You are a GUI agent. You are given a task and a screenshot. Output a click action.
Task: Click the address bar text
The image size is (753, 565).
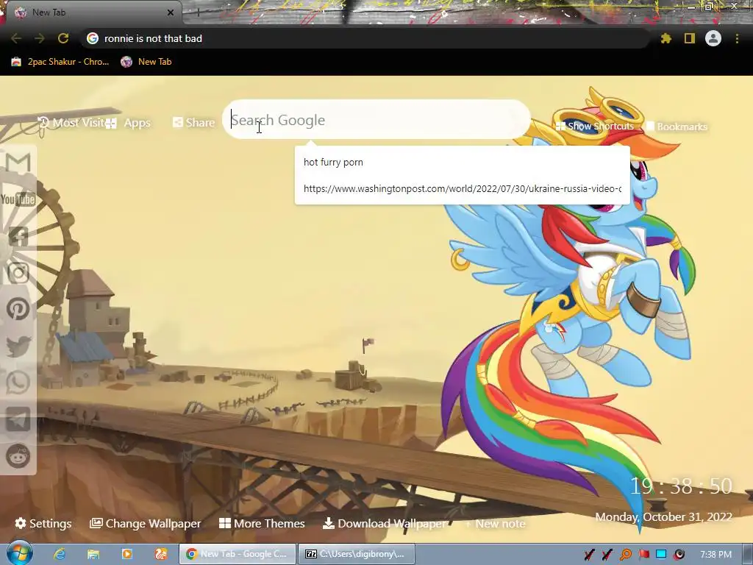[x=153, y=38]
